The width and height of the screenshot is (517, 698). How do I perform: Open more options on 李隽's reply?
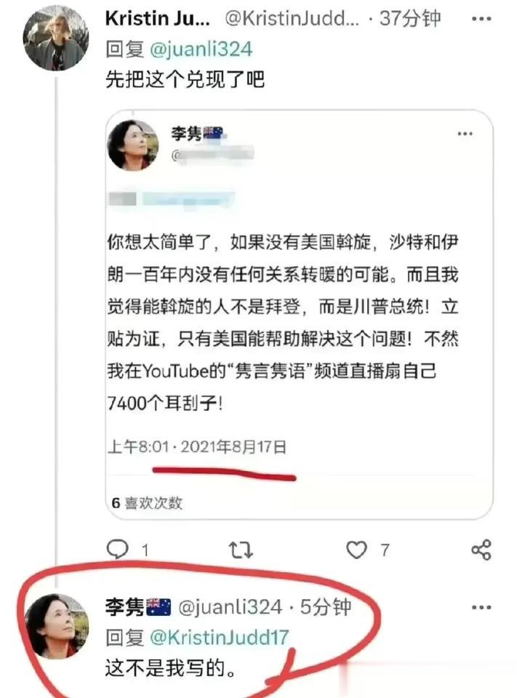tap(481, 607)
